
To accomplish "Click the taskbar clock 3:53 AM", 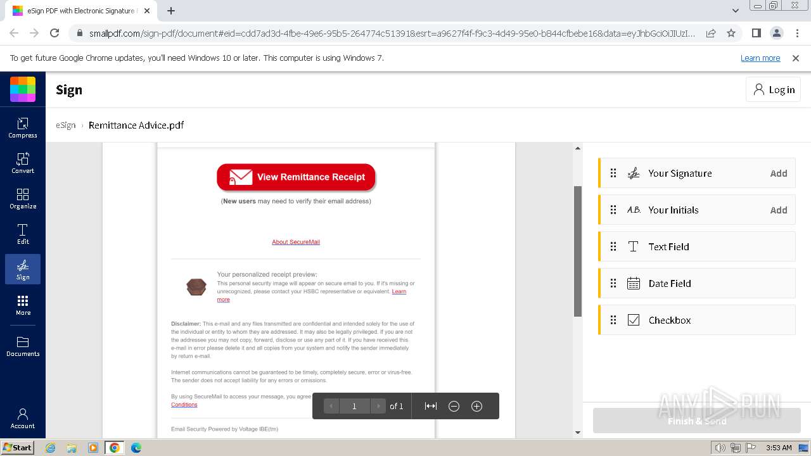I will (778, 448).
